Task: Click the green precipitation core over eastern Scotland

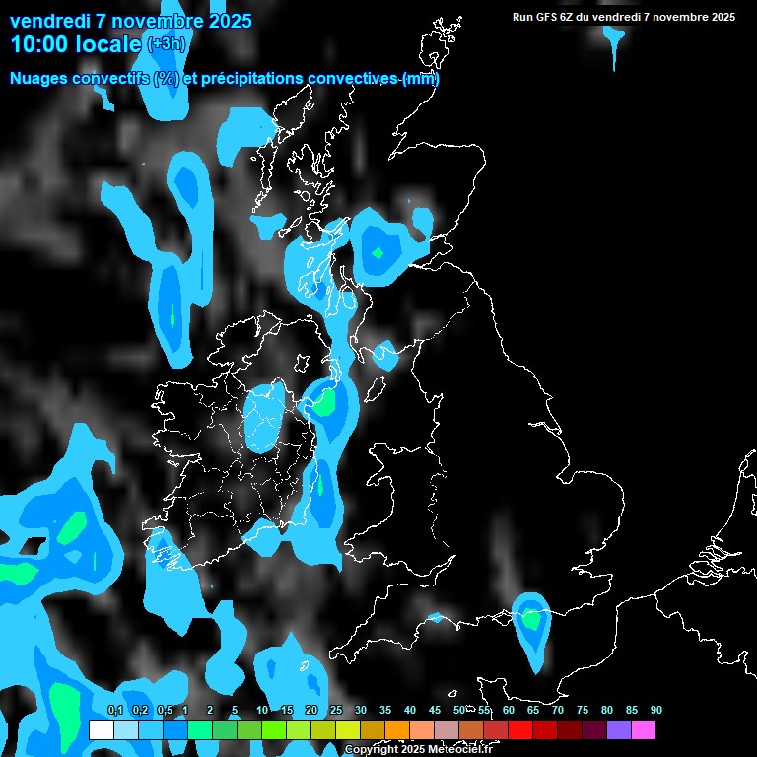Action: pyautogui.click(x=378, y=252)
